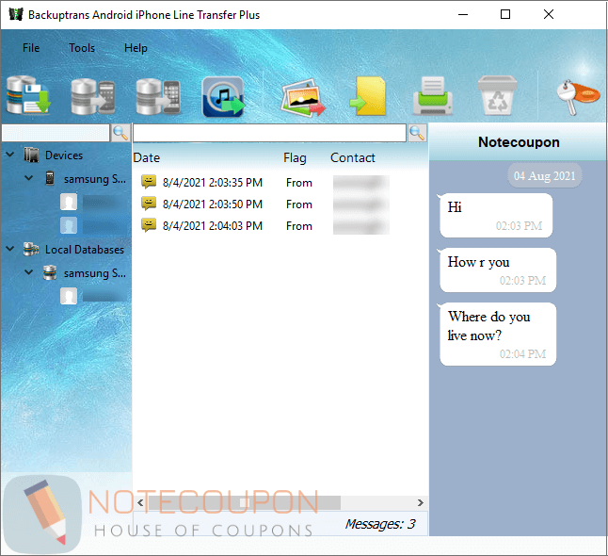Click the Flag column header

click(x=295, y=157)
